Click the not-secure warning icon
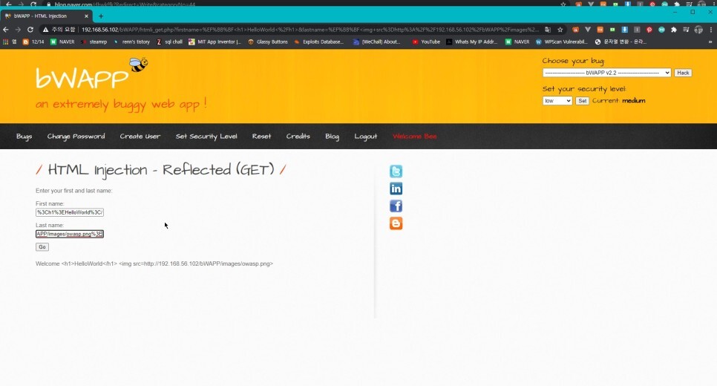Viewport: 717px width, 386px height. pos(45,30)
